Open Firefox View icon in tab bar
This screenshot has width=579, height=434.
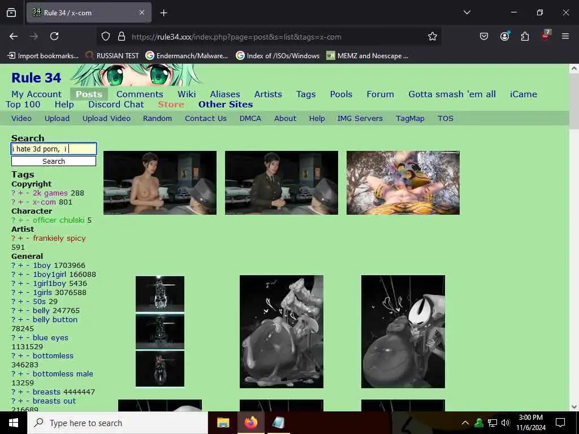[11, 13]
